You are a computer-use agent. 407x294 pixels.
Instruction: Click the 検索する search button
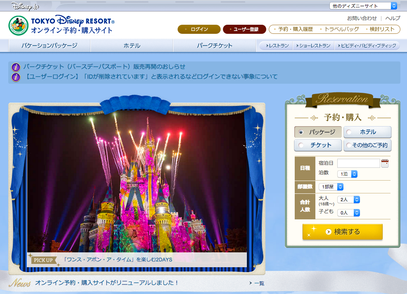(x=342, y=231)
